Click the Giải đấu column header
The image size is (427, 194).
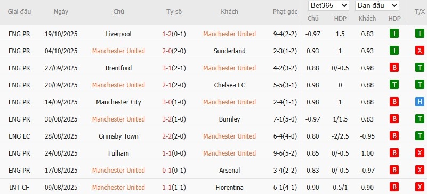click(x=19, y=12)
